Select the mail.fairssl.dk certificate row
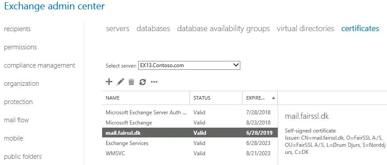The height and width of the screenshot is (165, 387). (190, 133)
